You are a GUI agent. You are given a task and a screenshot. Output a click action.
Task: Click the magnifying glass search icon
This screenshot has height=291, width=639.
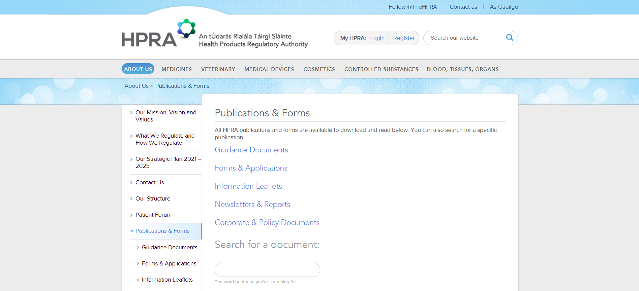point(510,38)
